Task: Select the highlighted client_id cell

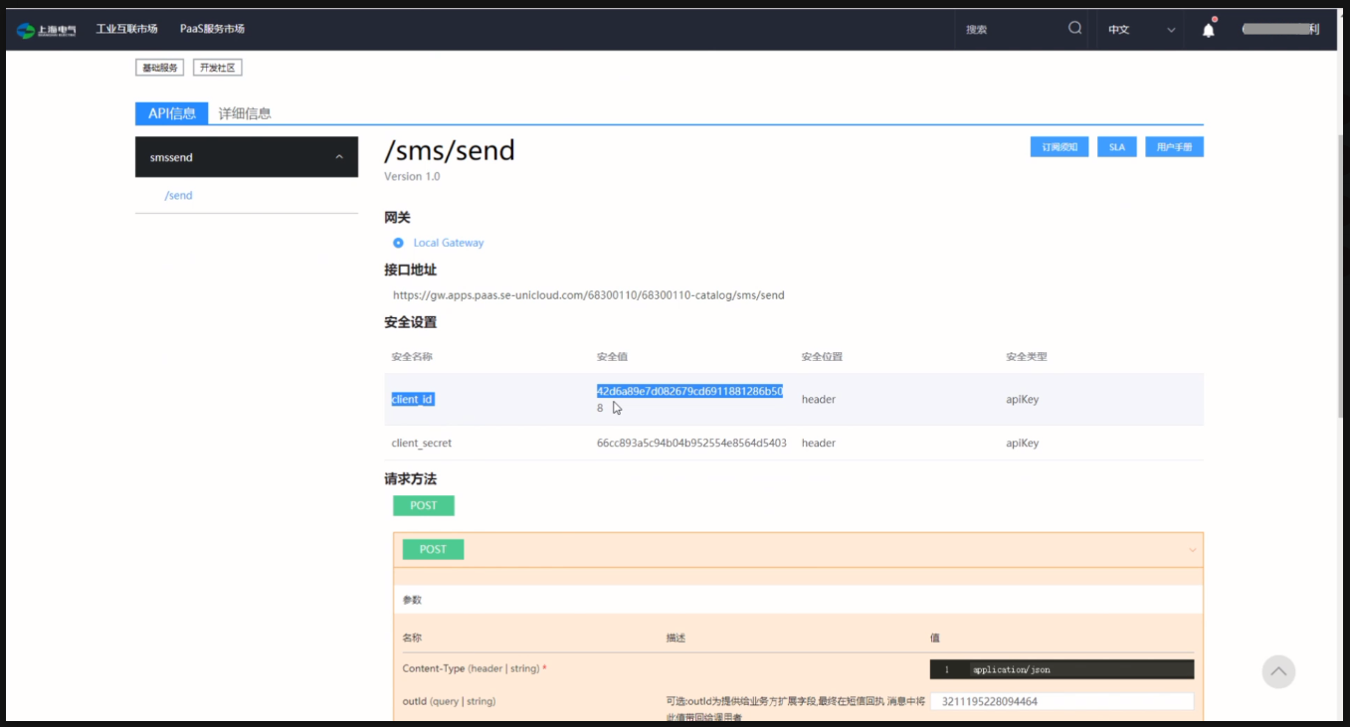Action: (x=412, y=399)
